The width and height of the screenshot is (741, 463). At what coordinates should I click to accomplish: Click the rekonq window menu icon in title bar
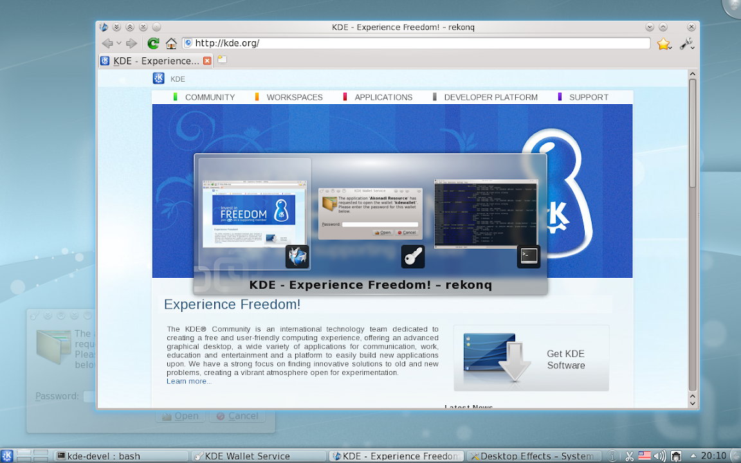[104, 27]
